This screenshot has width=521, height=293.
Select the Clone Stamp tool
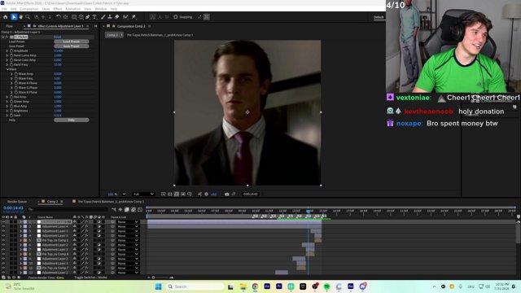click(x=110, y=17)
